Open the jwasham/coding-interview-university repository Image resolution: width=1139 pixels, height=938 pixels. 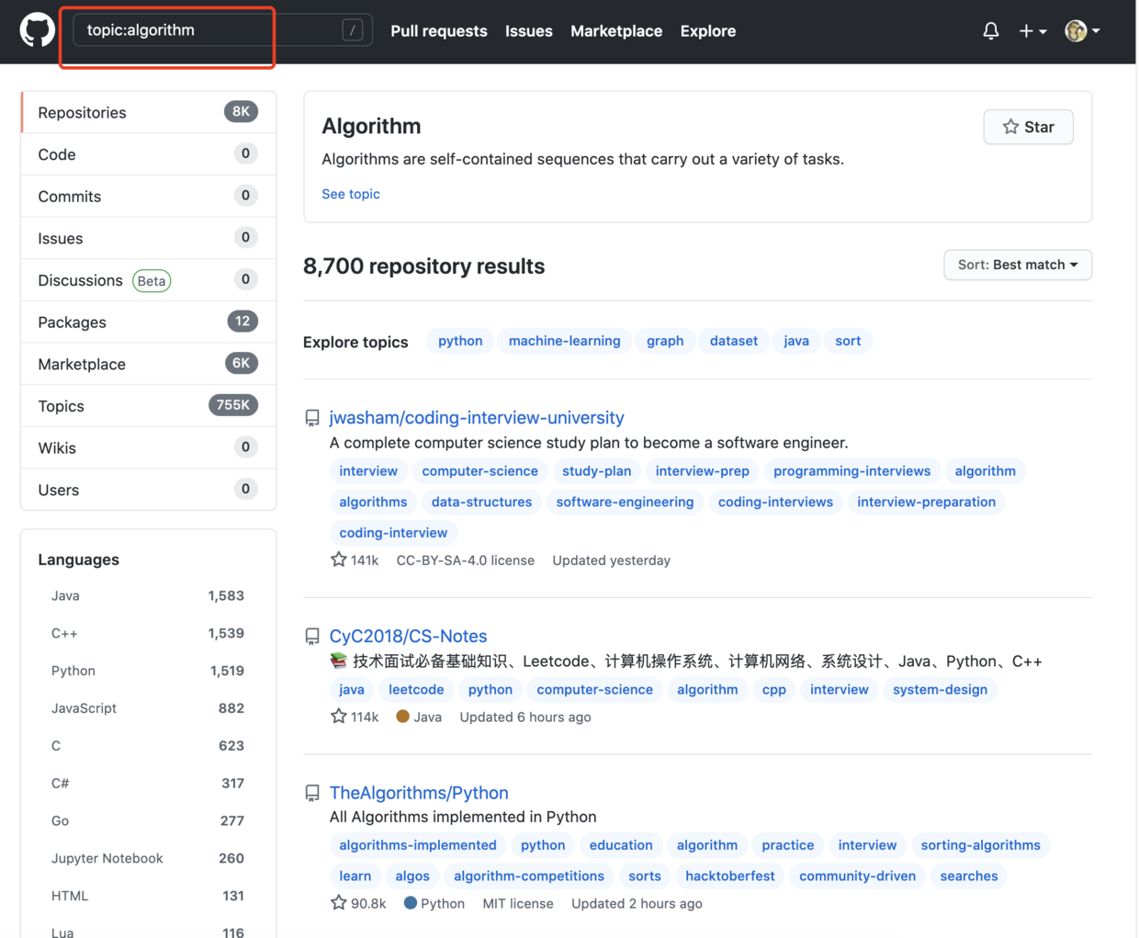477,417
